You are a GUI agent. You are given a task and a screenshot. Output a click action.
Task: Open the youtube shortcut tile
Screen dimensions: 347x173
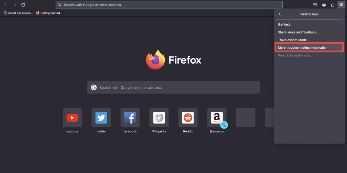[72, 118]
